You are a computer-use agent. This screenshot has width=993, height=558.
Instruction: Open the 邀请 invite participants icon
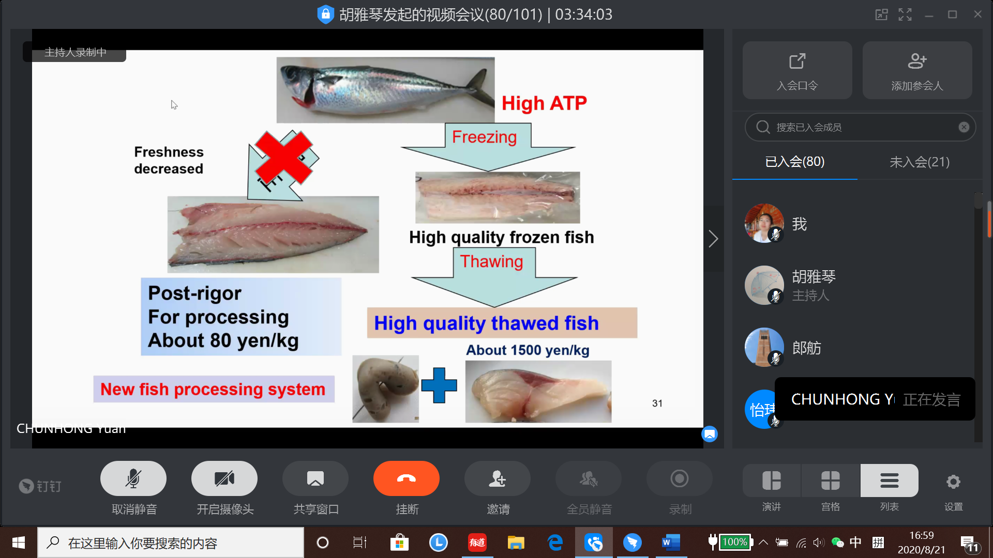pyautogui.click(x=497, y=479)
